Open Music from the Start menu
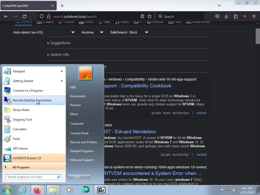 [74, 114]
